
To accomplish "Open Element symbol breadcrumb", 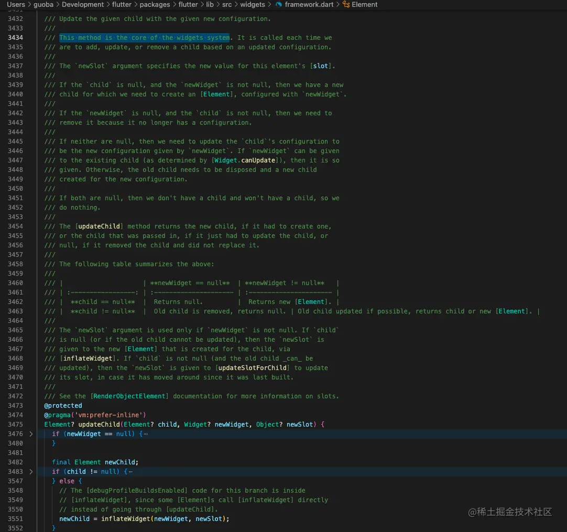I will pos(365,4).
